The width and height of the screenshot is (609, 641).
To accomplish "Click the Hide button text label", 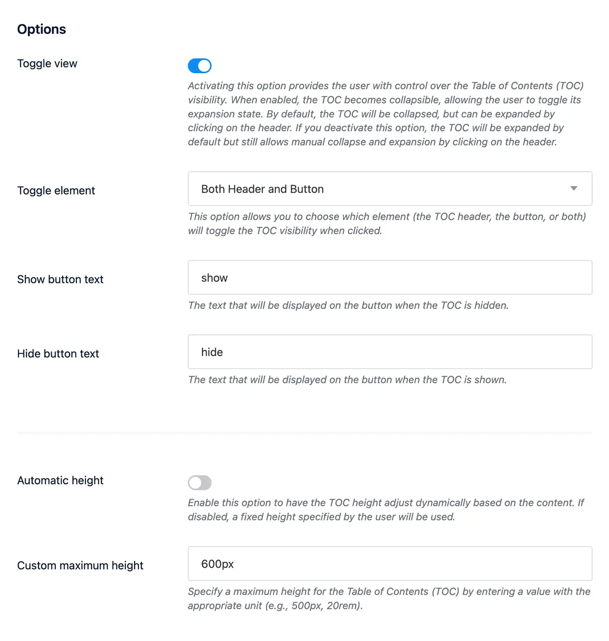I will click(58, 354).
